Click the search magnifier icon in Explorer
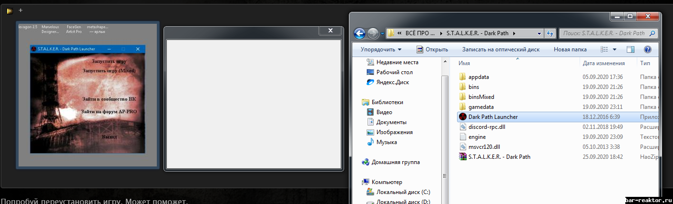The image size is (673, 204). coord(653,33)
